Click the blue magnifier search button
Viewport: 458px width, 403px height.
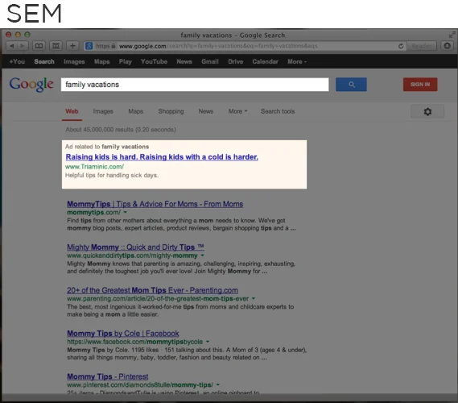click(x=351, y=85)
